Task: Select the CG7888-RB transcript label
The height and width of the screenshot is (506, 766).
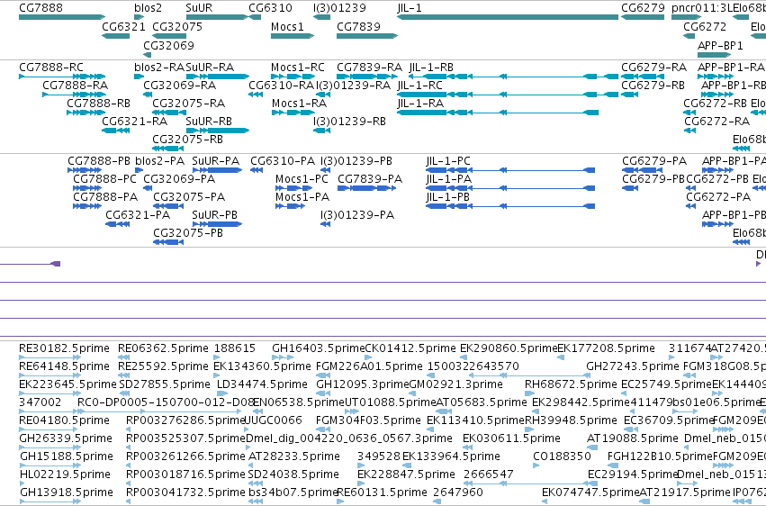Action: click(x=99, y=103)
